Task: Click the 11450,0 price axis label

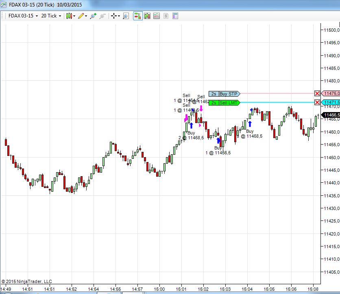Action: [331, 158]
